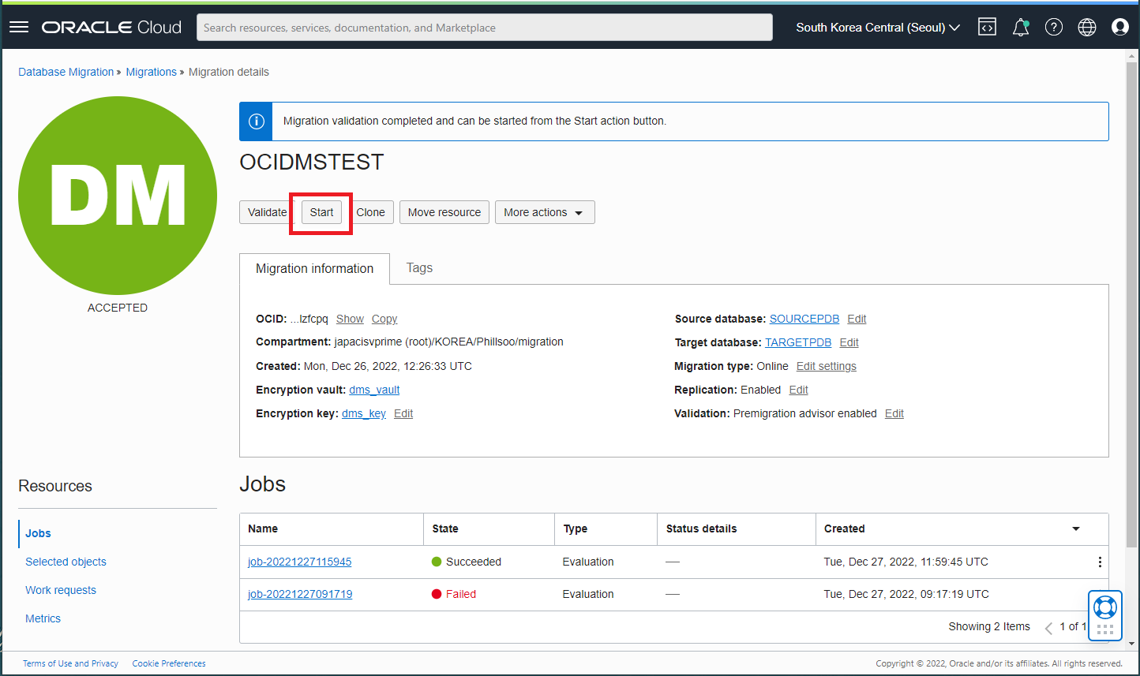Open the dms_key encryption key link
The width and height of the screenshot is (1140, 676).
coord(364,413)
